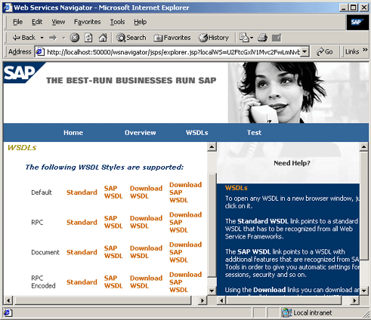Click the WSDL list vertical scrollbar thumb
Screen dimensions: 371x320
coord(212,226)
